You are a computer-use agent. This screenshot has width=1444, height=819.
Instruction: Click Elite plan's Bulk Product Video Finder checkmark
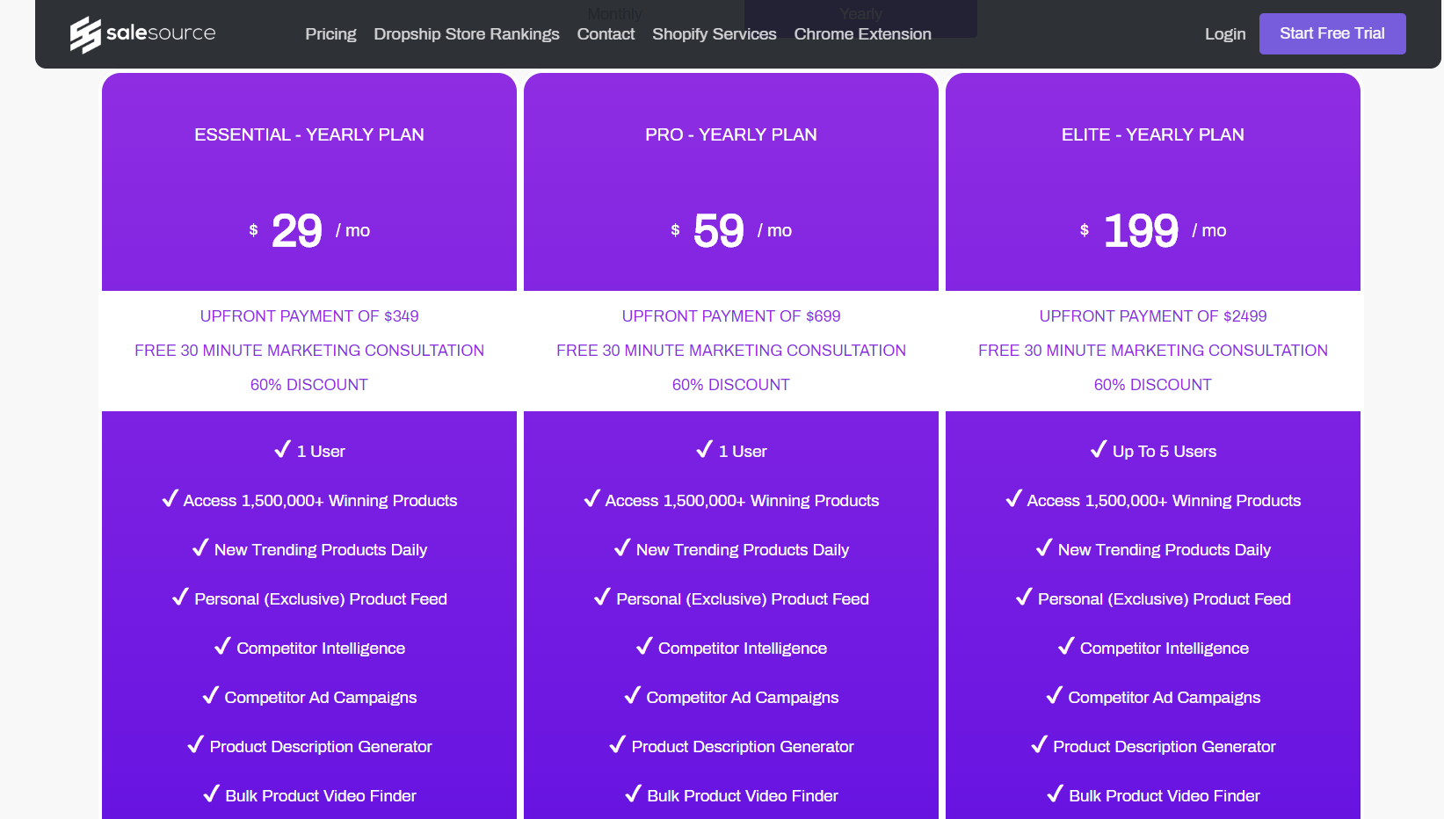point(1055,794)
